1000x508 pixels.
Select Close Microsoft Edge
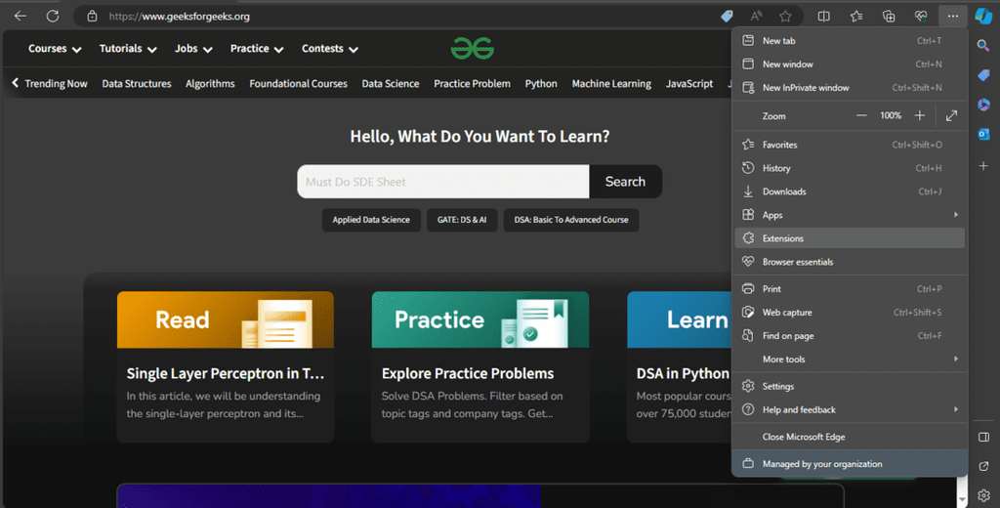point(851,437)
